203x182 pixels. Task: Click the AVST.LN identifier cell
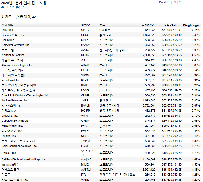pos(87,170)
